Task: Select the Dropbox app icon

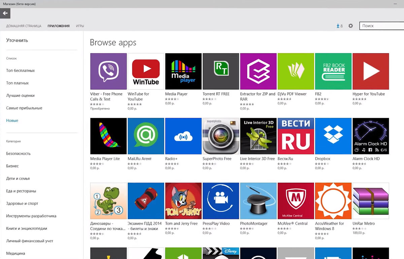Action: click(333, 136)
